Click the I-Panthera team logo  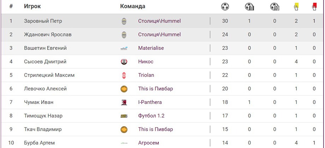[x=124, y=102]
